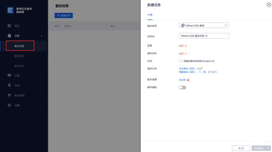Viewport: 272px width, 152px height.
Task: Click the 开始备份 button
Action: (259, 148)
